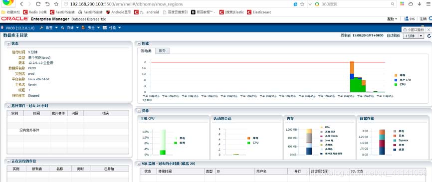Click the security person icon of 安全 menu
Screen dimensions: 432x182
(83, 28)
